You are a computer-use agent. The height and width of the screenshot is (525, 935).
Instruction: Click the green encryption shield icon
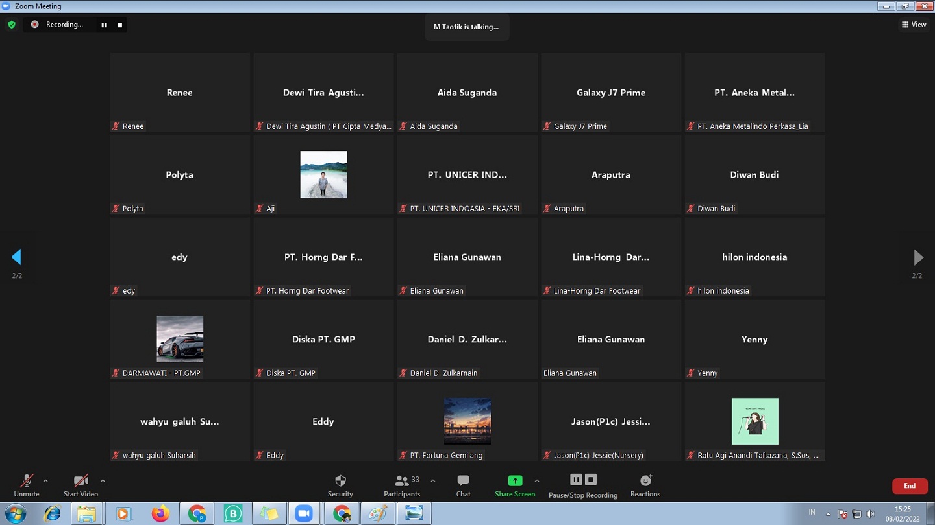point(12,25)
